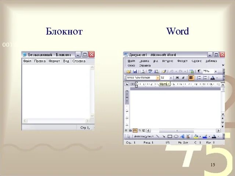Open the Формат menu in Блокнот
Image resolution: width=235 pixels, height=176 pixels.
point(54,61)
